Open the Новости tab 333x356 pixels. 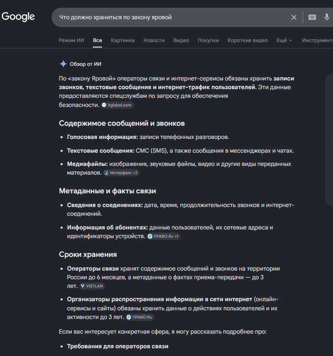[154, 40]
